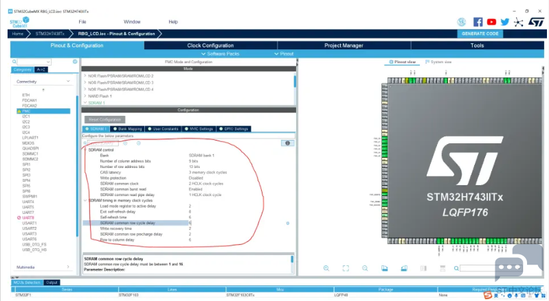The width and height of the screenshot is (549, 301).
Task: Click the anniversary badge icon in header
Action: click(462, 22)
